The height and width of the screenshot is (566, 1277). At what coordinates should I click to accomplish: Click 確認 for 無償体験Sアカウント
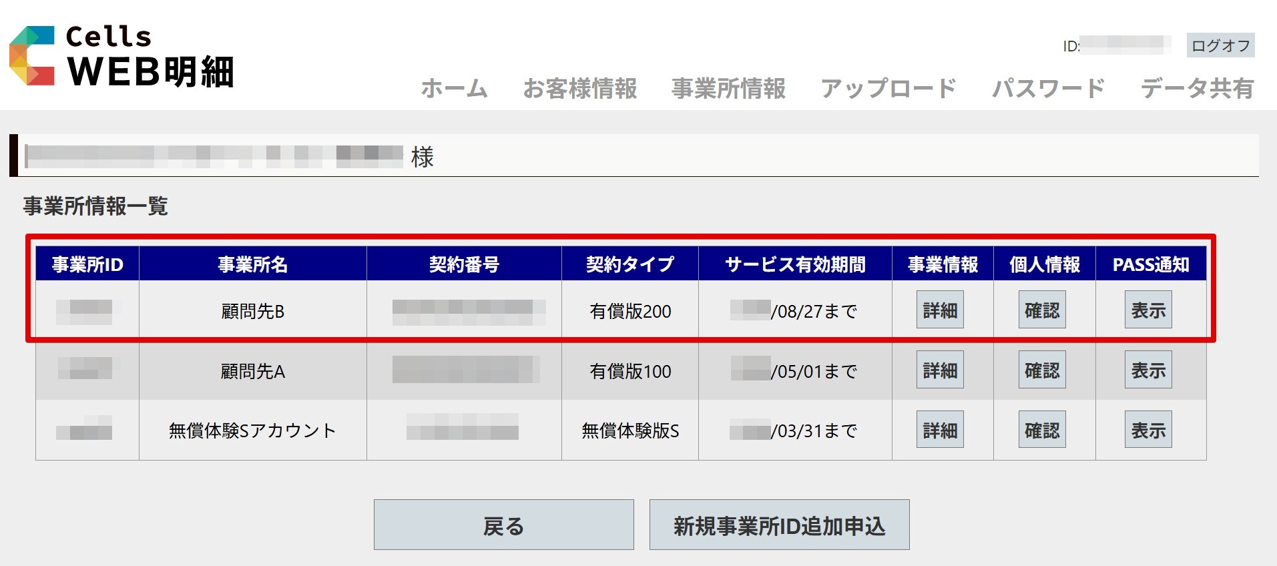pos(1041,430)
